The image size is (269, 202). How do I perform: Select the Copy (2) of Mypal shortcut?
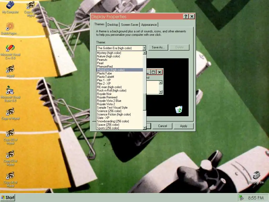click(10, 137)
